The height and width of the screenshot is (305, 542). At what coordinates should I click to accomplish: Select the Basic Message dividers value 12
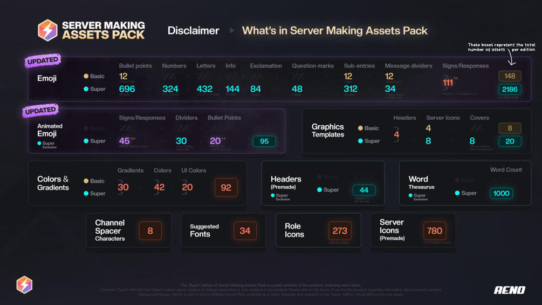point(389,76)
